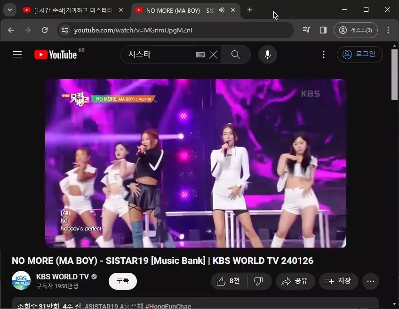Reload the current page

click(x=45, y=30)
